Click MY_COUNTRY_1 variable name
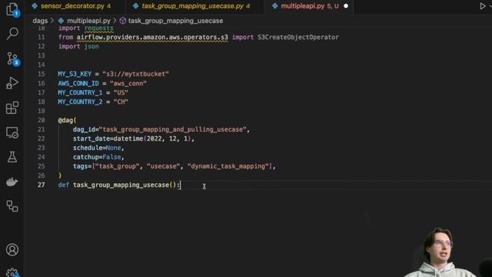The image size is (492, 277). pos(80,92)
